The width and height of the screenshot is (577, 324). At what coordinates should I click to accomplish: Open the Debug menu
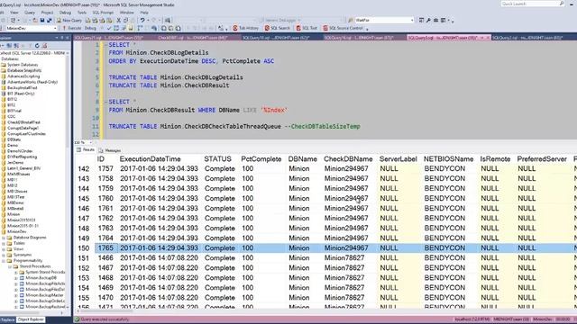tap(65, 13)
